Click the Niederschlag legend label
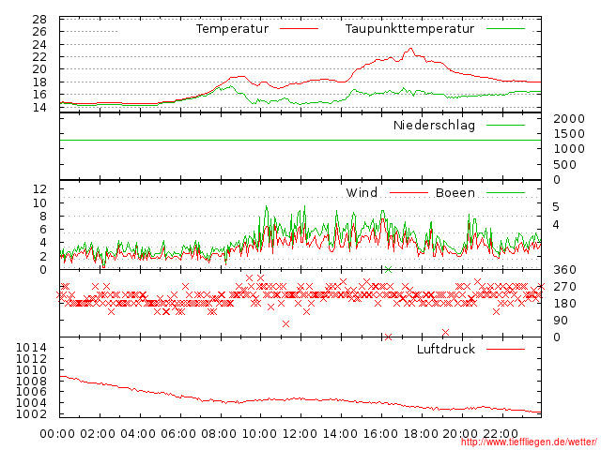 tap(434, 125)
